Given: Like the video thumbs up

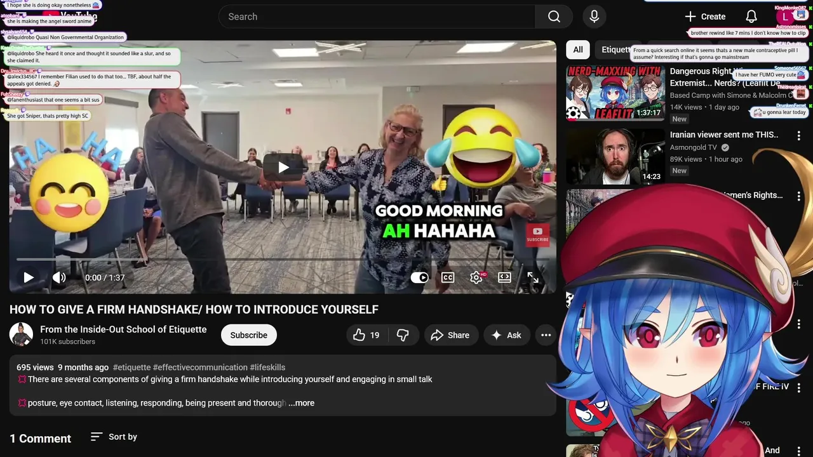Looking at the screenshot, I should point(366,335).
